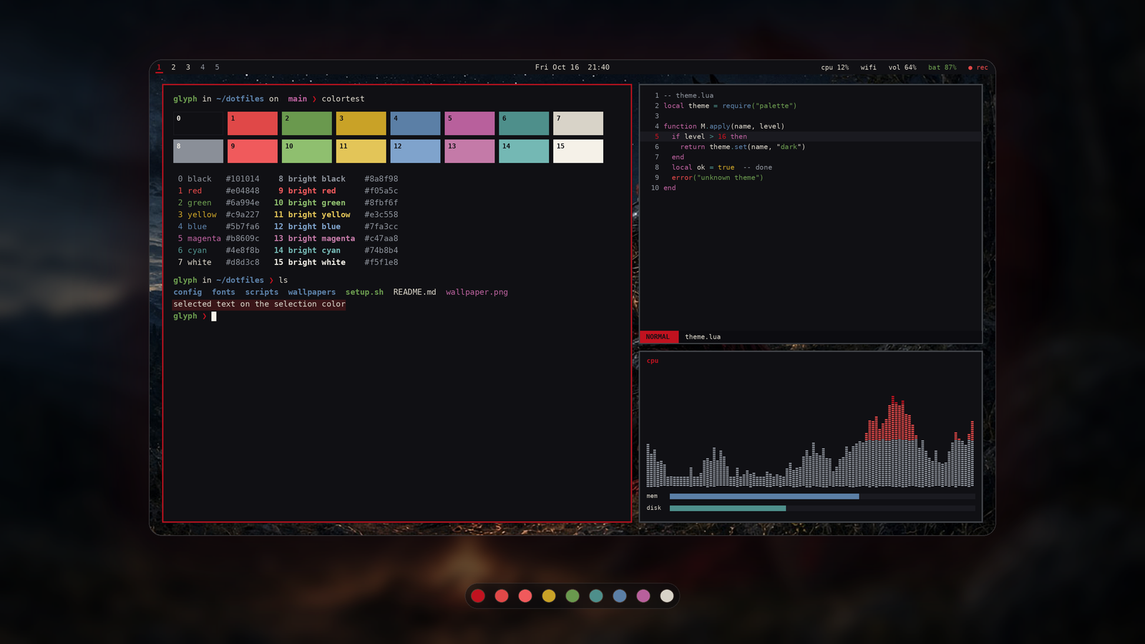Click the yellow dot in the bottom dock
This screenshot has height=644, width=1145.
(549, 596)
